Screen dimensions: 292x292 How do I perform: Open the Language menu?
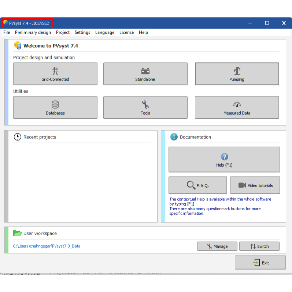pyautogui.click(x=105, y=32)
